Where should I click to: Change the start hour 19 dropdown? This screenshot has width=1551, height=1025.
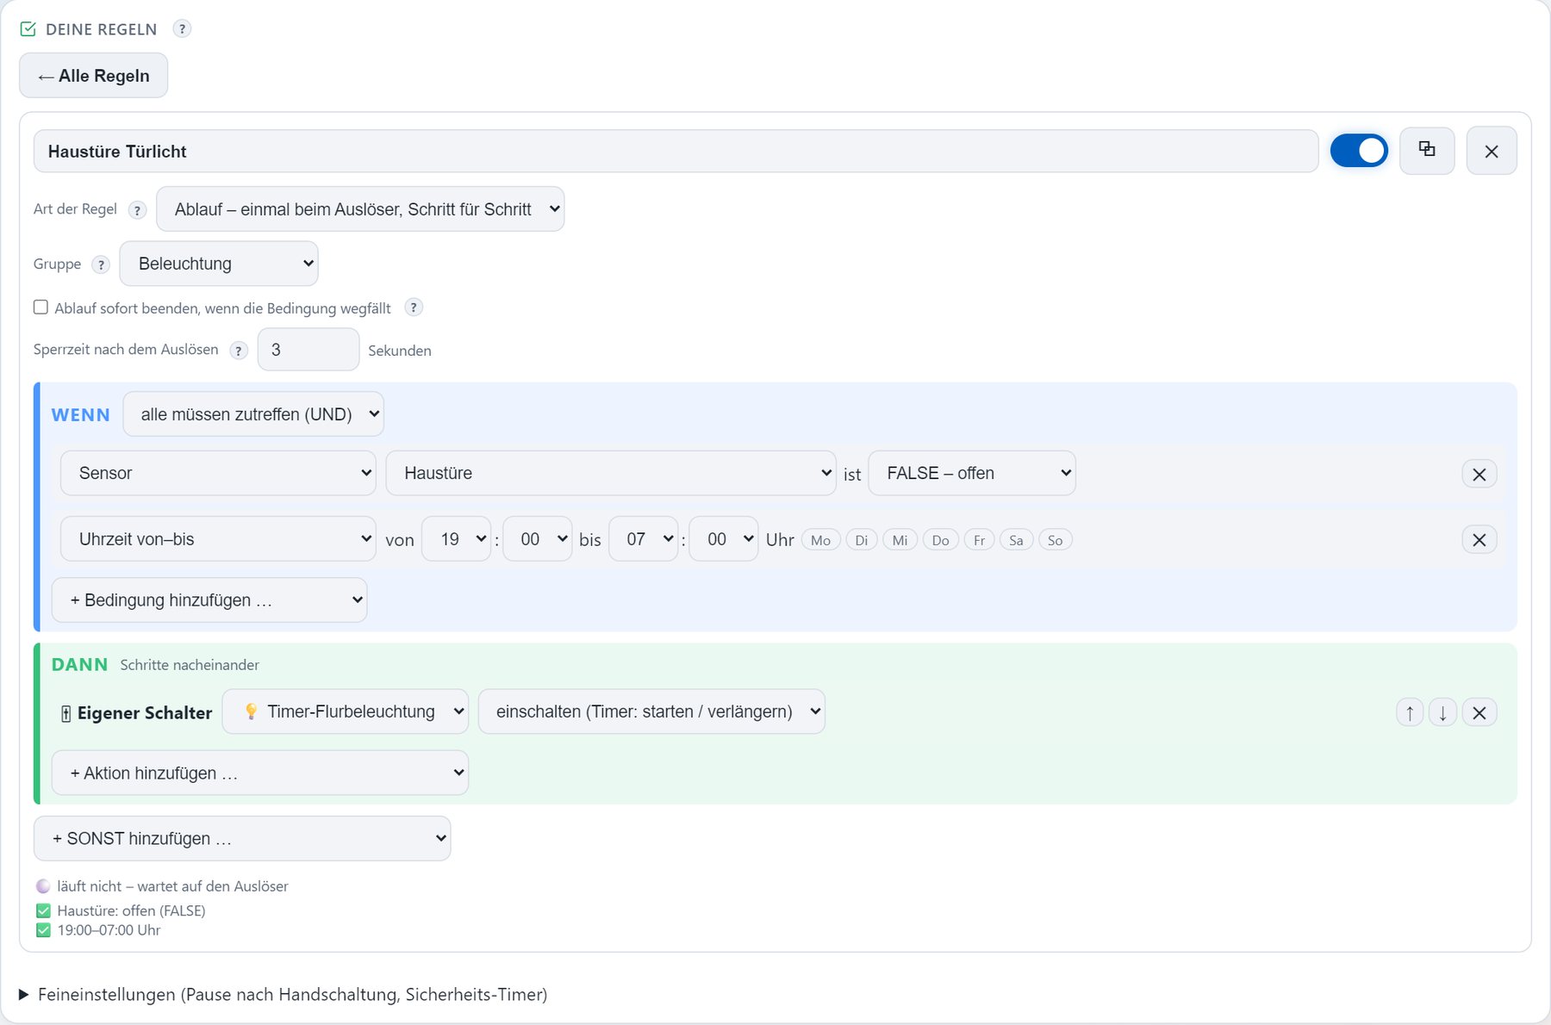[x=456, y=539]
